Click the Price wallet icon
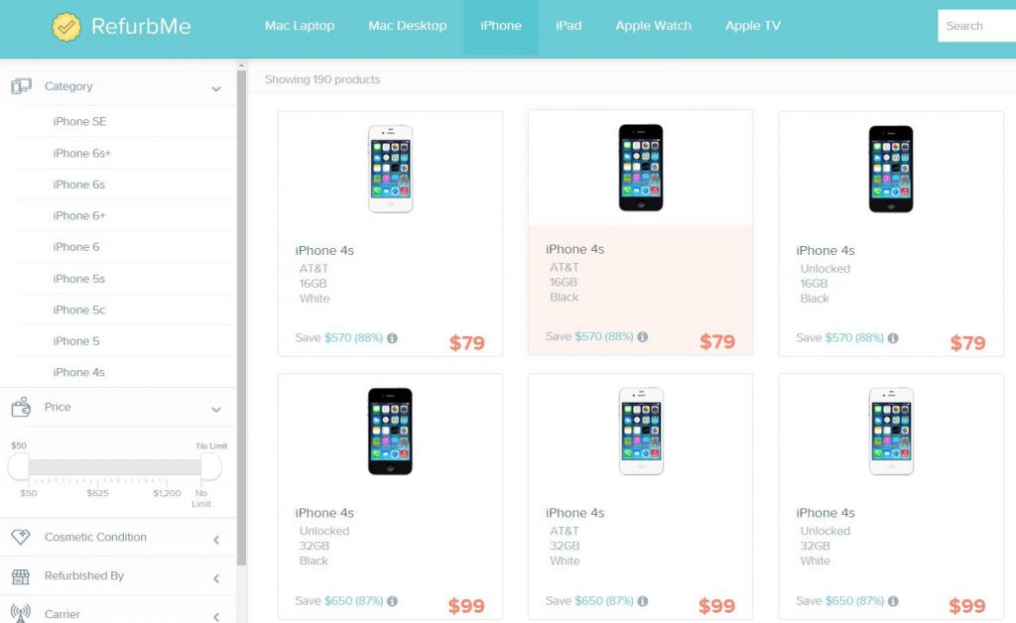 click(x=21, y=408)
